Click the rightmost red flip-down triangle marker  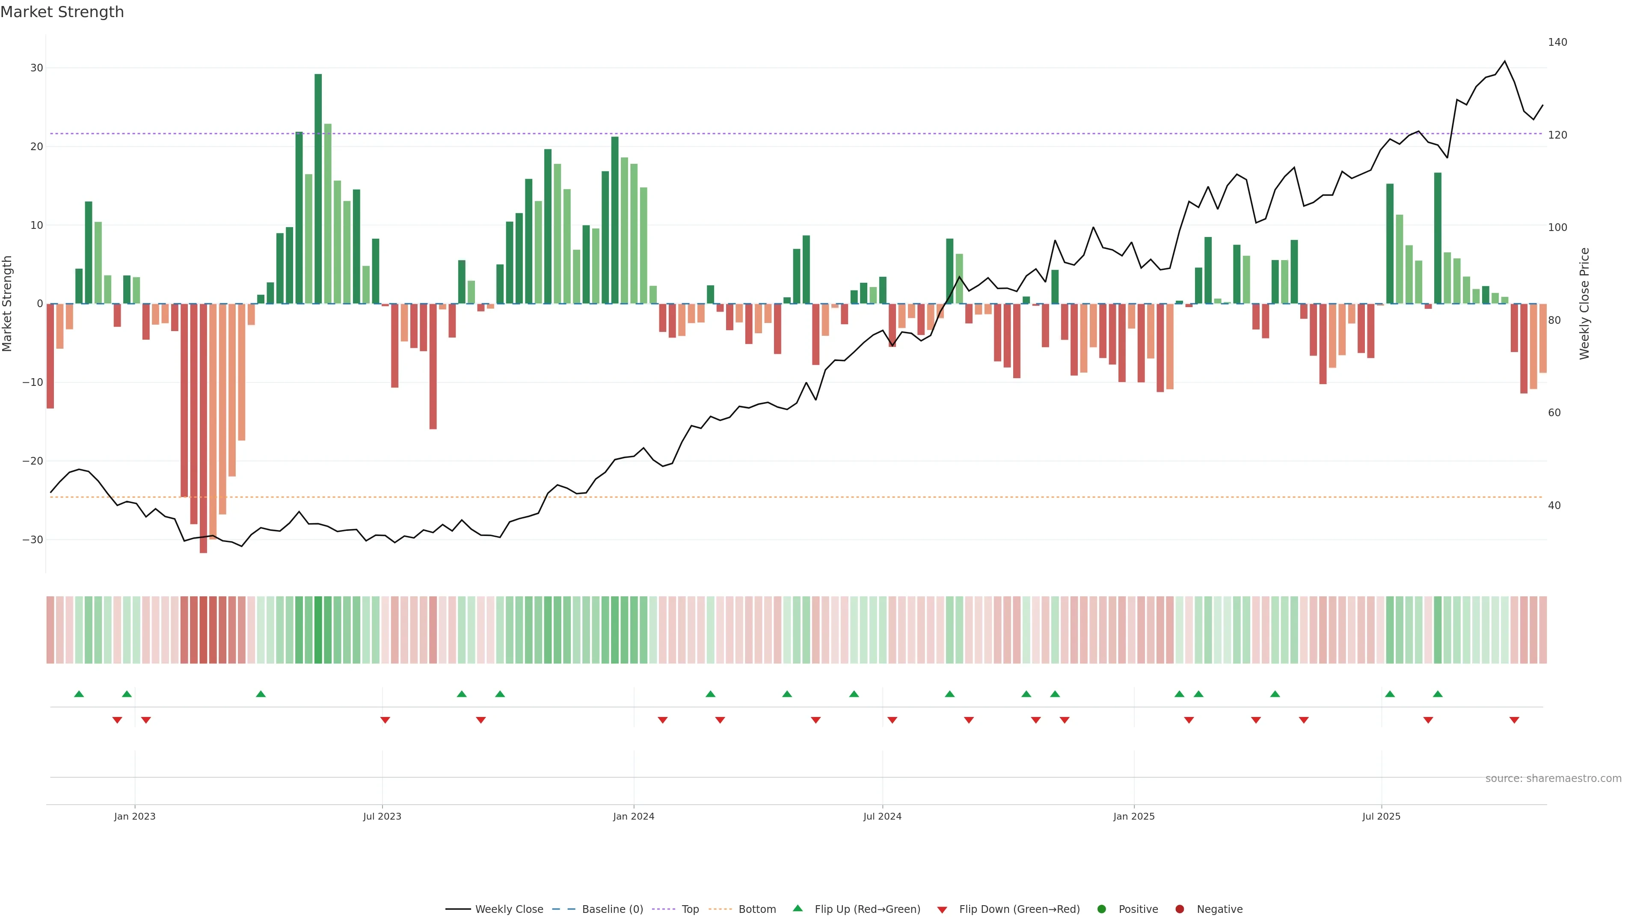tap(1514, 720)
